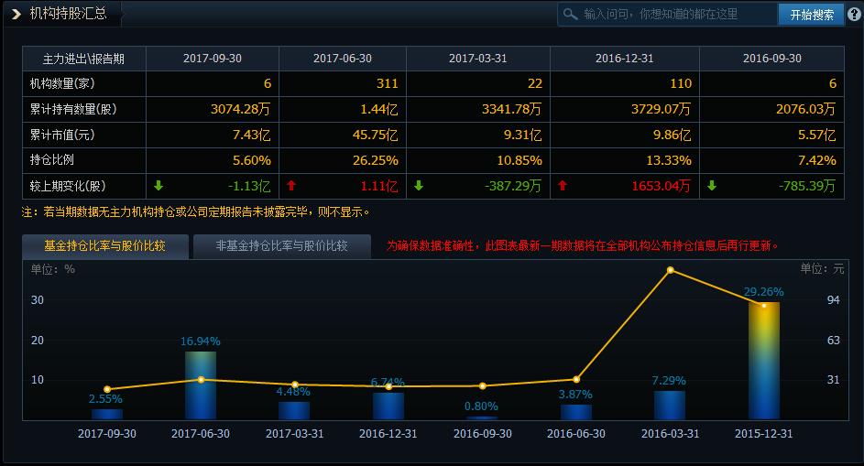Click the 2017-09-30 column header

coord(213,59)
